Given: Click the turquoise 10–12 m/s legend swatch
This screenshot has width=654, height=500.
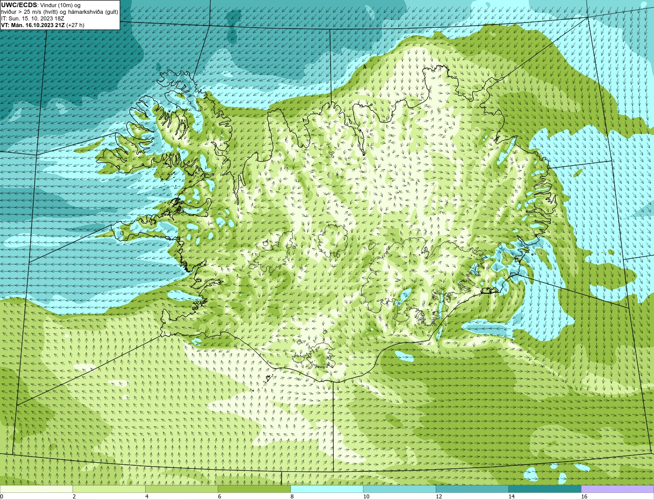Looking at the screenshot, I should tap(399, 489).
